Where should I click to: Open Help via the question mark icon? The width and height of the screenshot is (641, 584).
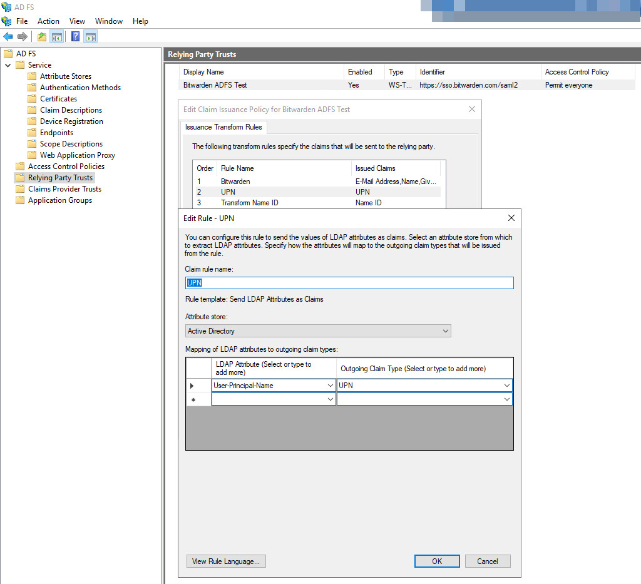(76, 37)
